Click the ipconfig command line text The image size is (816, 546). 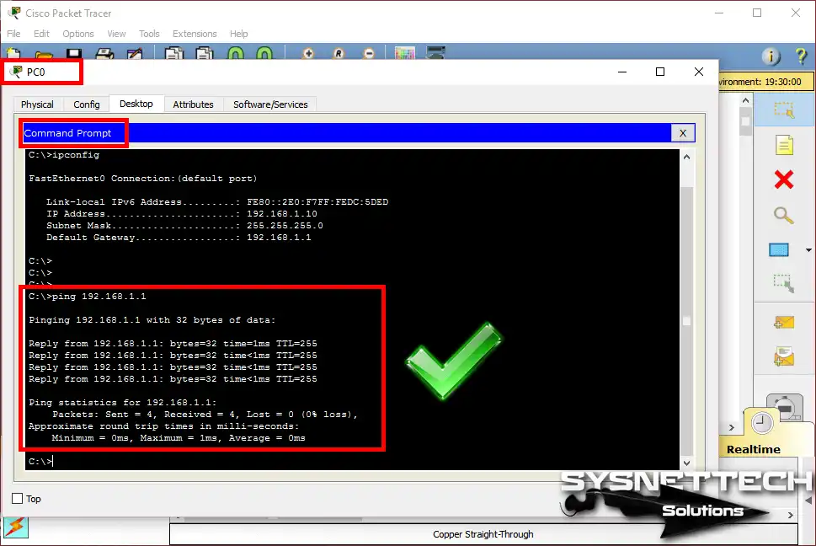[x=64, y=154]
